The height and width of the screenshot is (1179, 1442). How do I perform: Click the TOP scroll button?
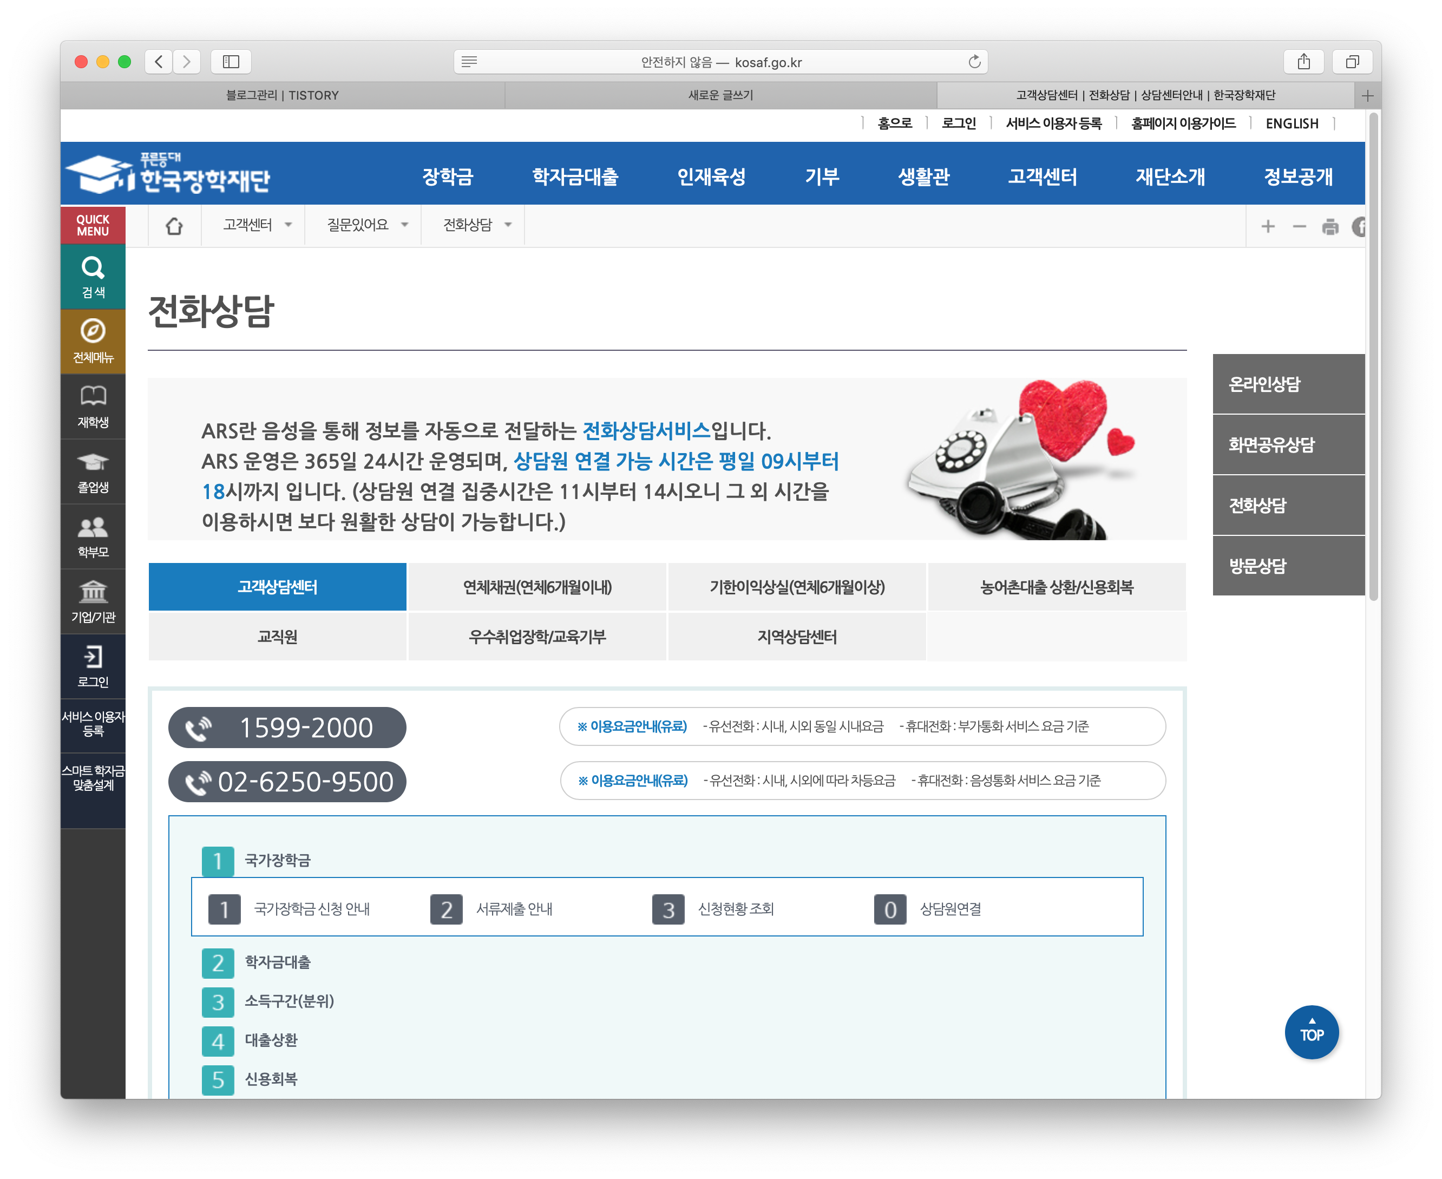click(1311, 1032)
